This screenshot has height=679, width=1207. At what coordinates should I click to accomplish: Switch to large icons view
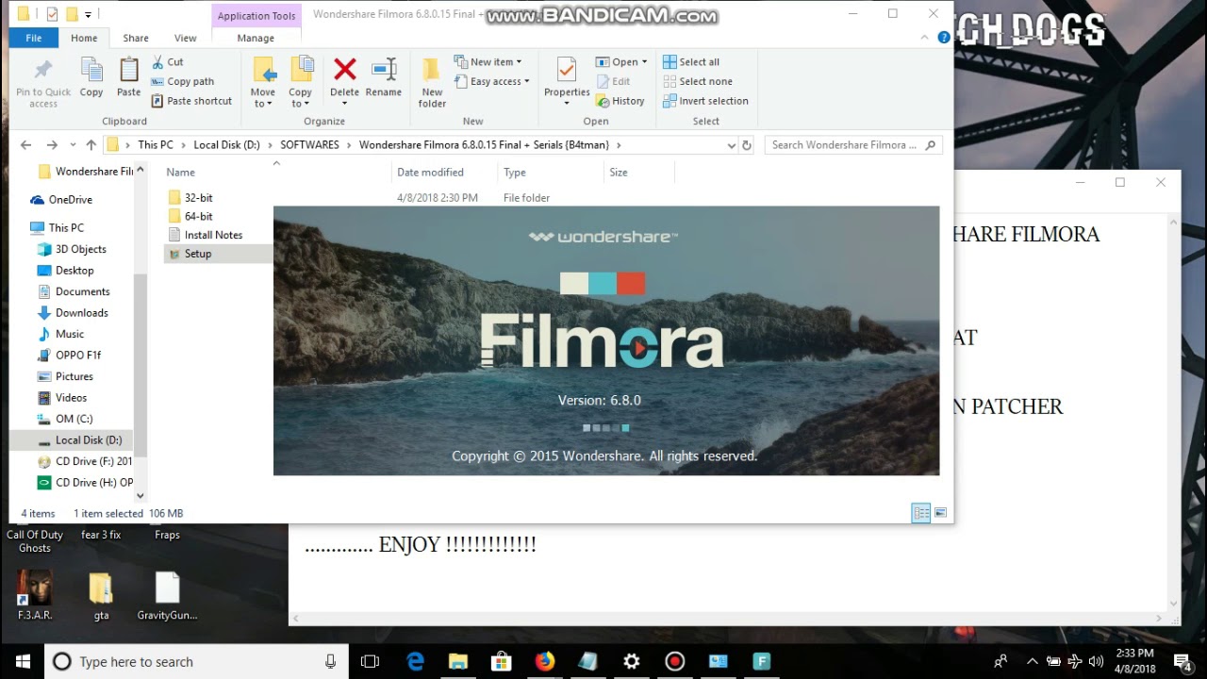pyautogui.click(x=940, y=513)
